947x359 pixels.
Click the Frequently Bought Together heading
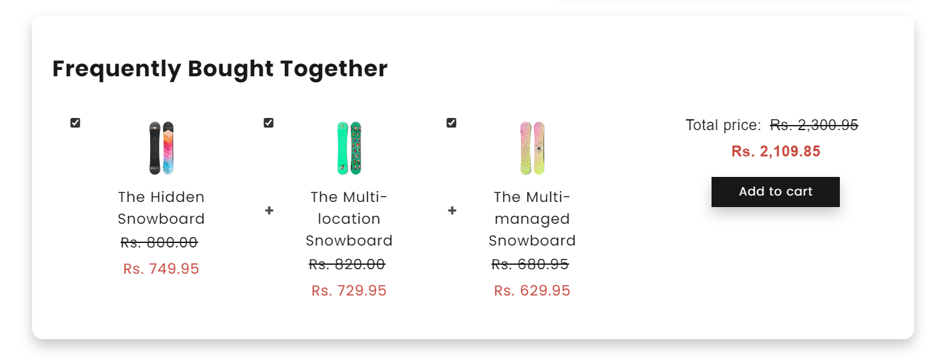[219, 69]
